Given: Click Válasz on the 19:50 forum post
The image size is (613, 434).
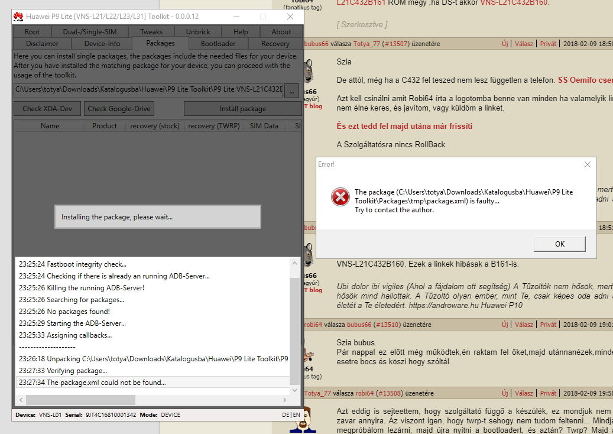Looking at the screenshot, I should pos(524,393).
